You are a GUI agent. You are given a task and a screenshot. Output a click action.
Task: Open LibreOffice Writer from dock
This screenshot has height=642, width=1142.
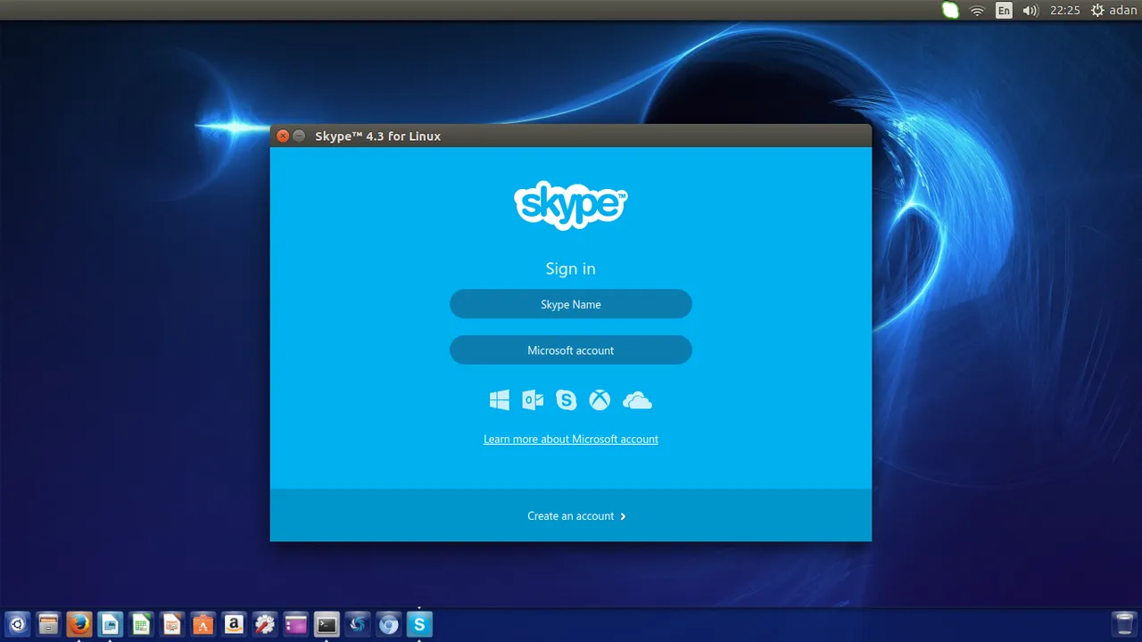tap(110, 624)
